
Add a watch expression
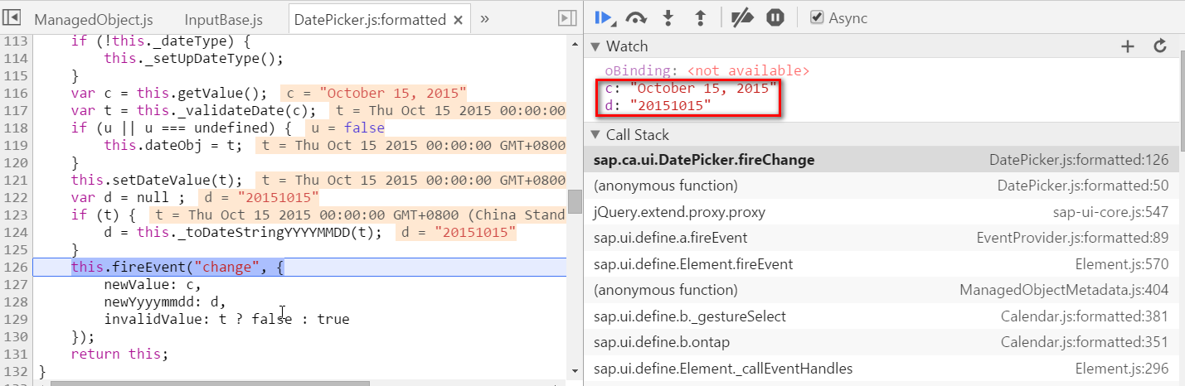point(1127,46)
